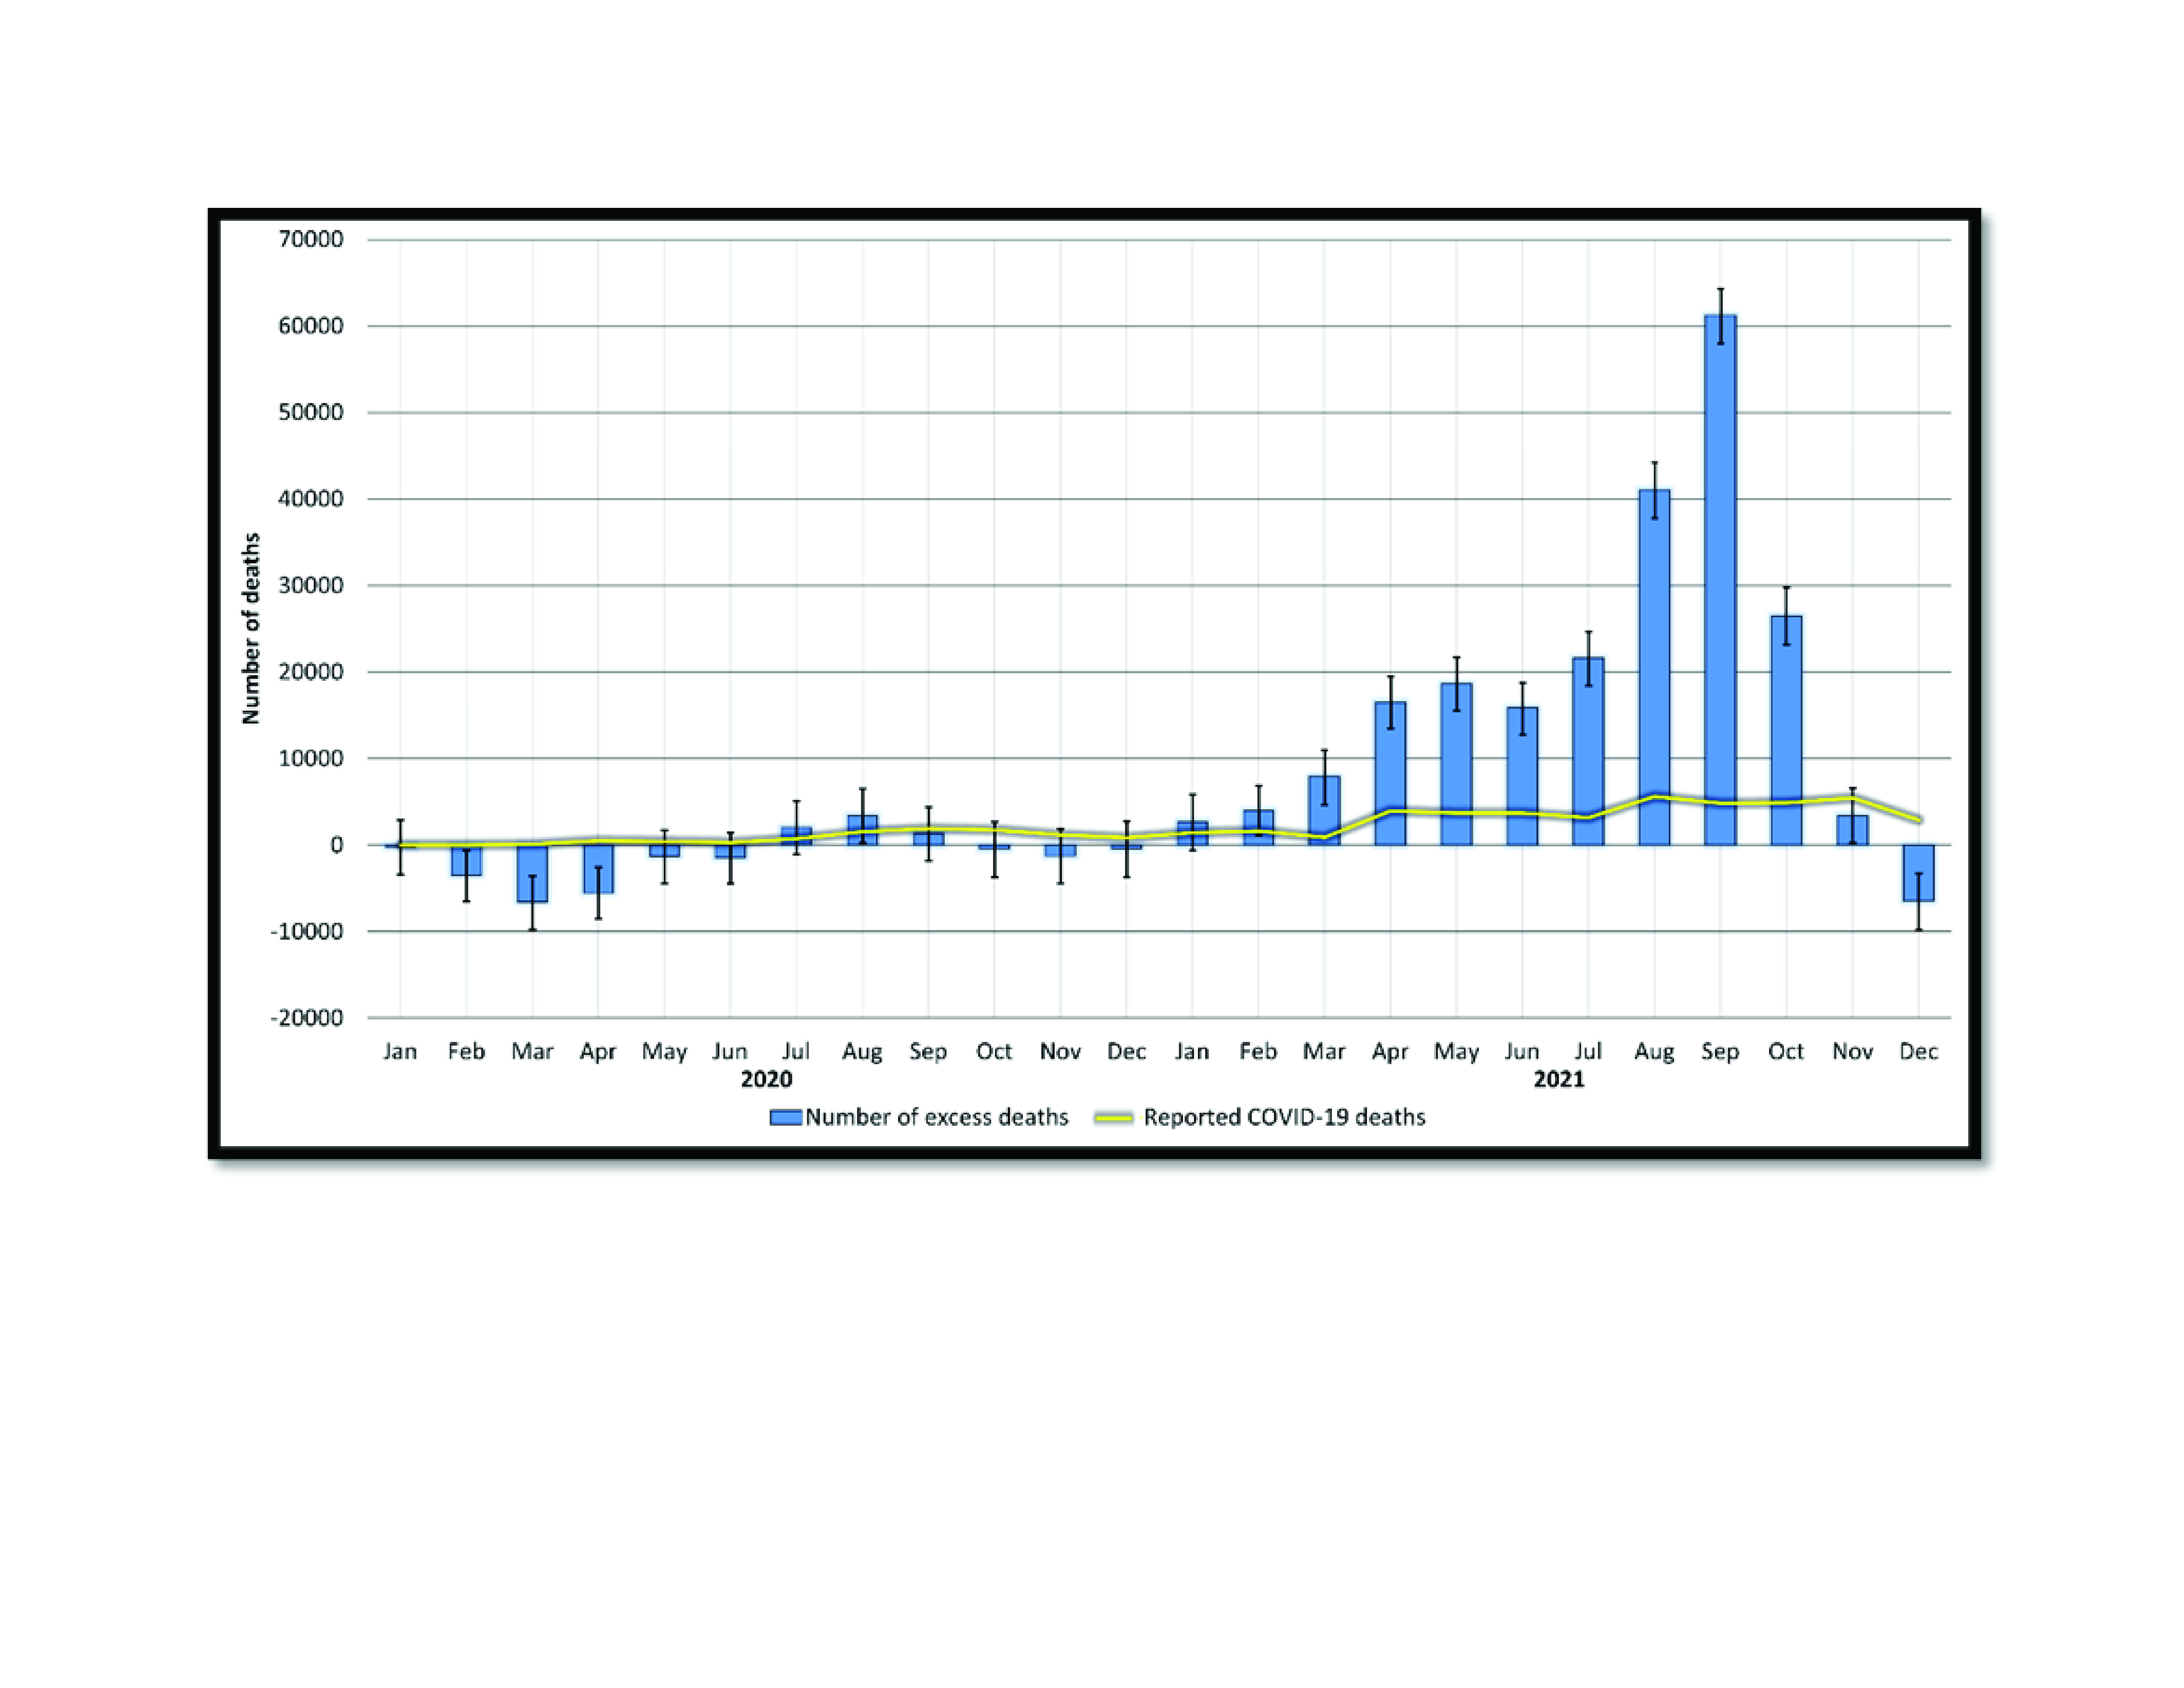The width and height of the screenshot is (2184, 1688).
Task: Click the 40000 y-axis label
Action: [x=311, y=499]
